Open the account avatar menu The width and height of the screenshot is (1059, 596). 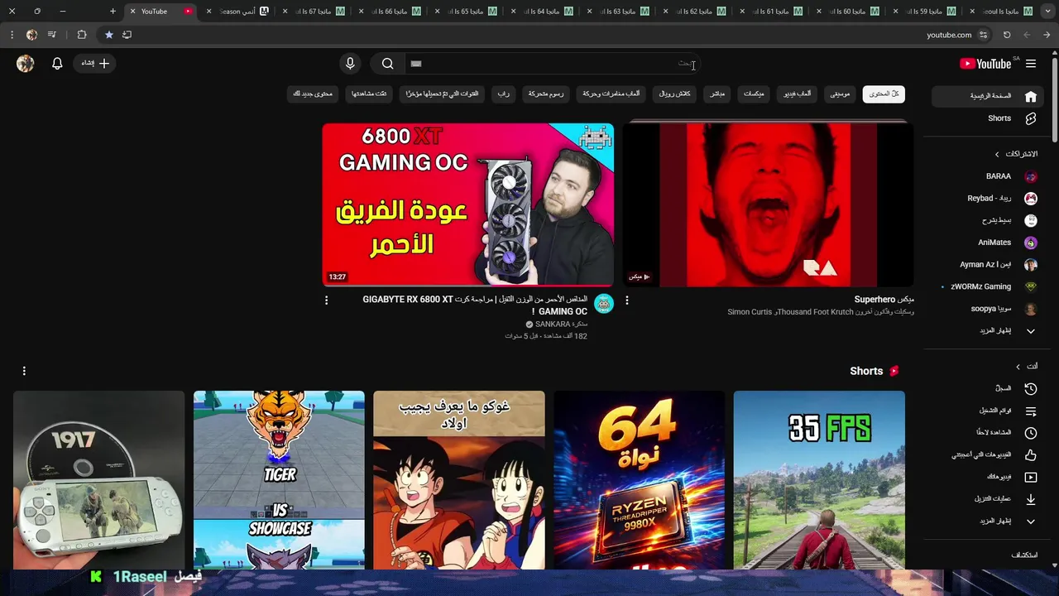point(26,64)
